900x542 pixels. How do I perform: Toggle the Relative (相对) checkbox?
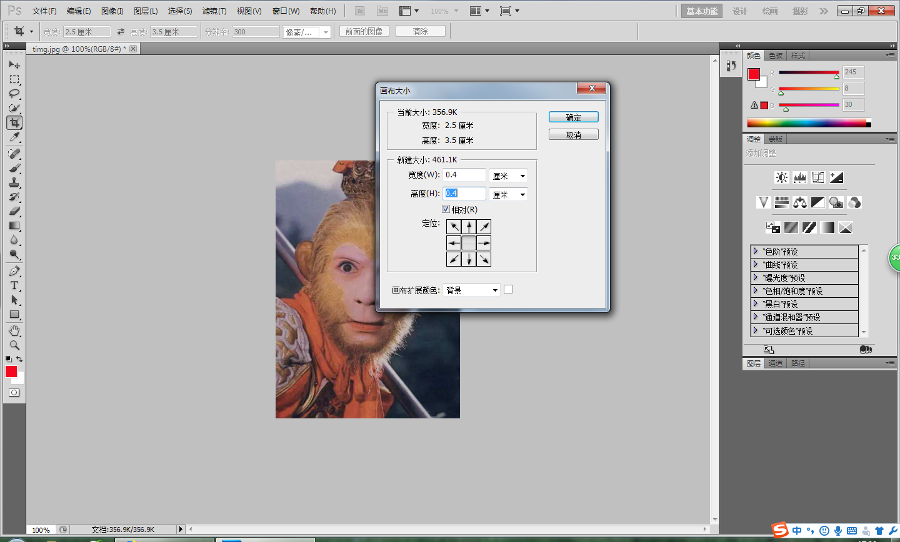coord(446,209)
